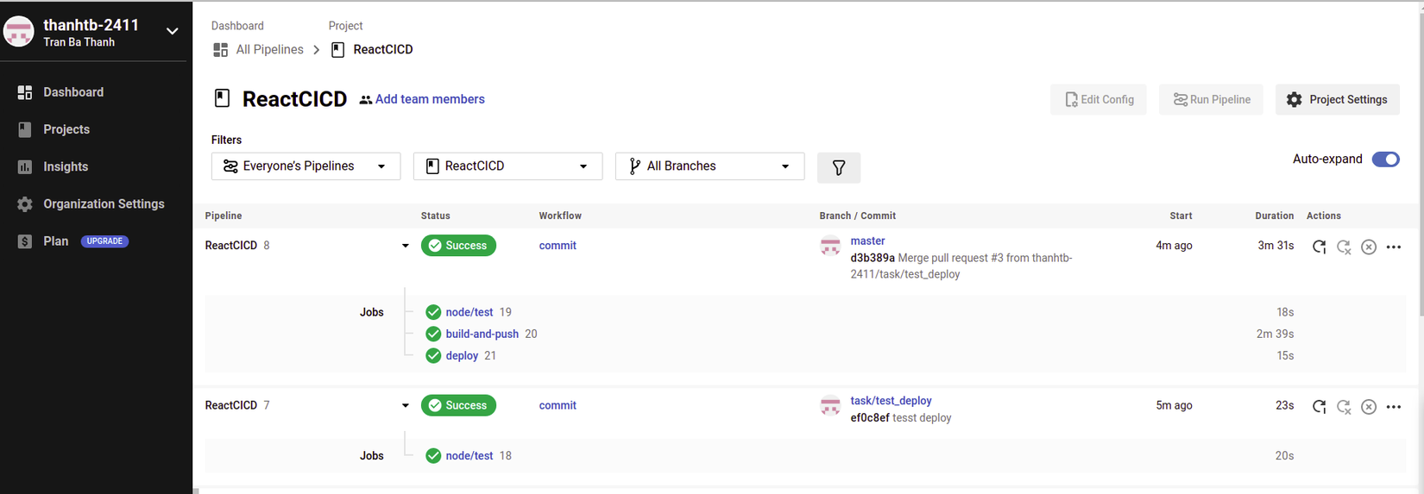Click the All Pipelines breadcrumb

click(269, 49)
